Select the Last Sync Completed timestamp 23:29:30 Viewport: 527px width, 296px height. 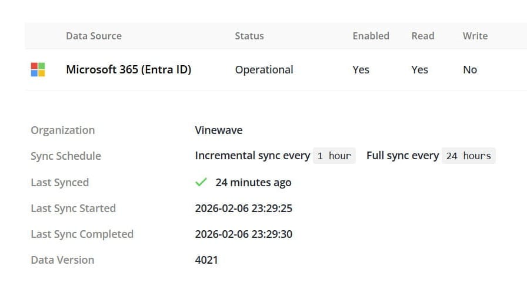[x=244, y=234]
